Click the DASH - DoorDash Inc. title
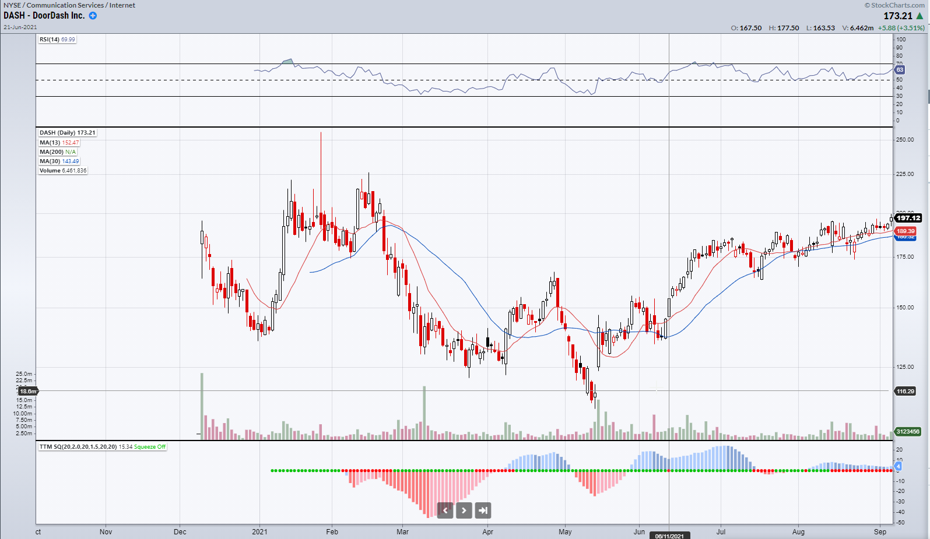930x539 pixels. pos(44,16)
